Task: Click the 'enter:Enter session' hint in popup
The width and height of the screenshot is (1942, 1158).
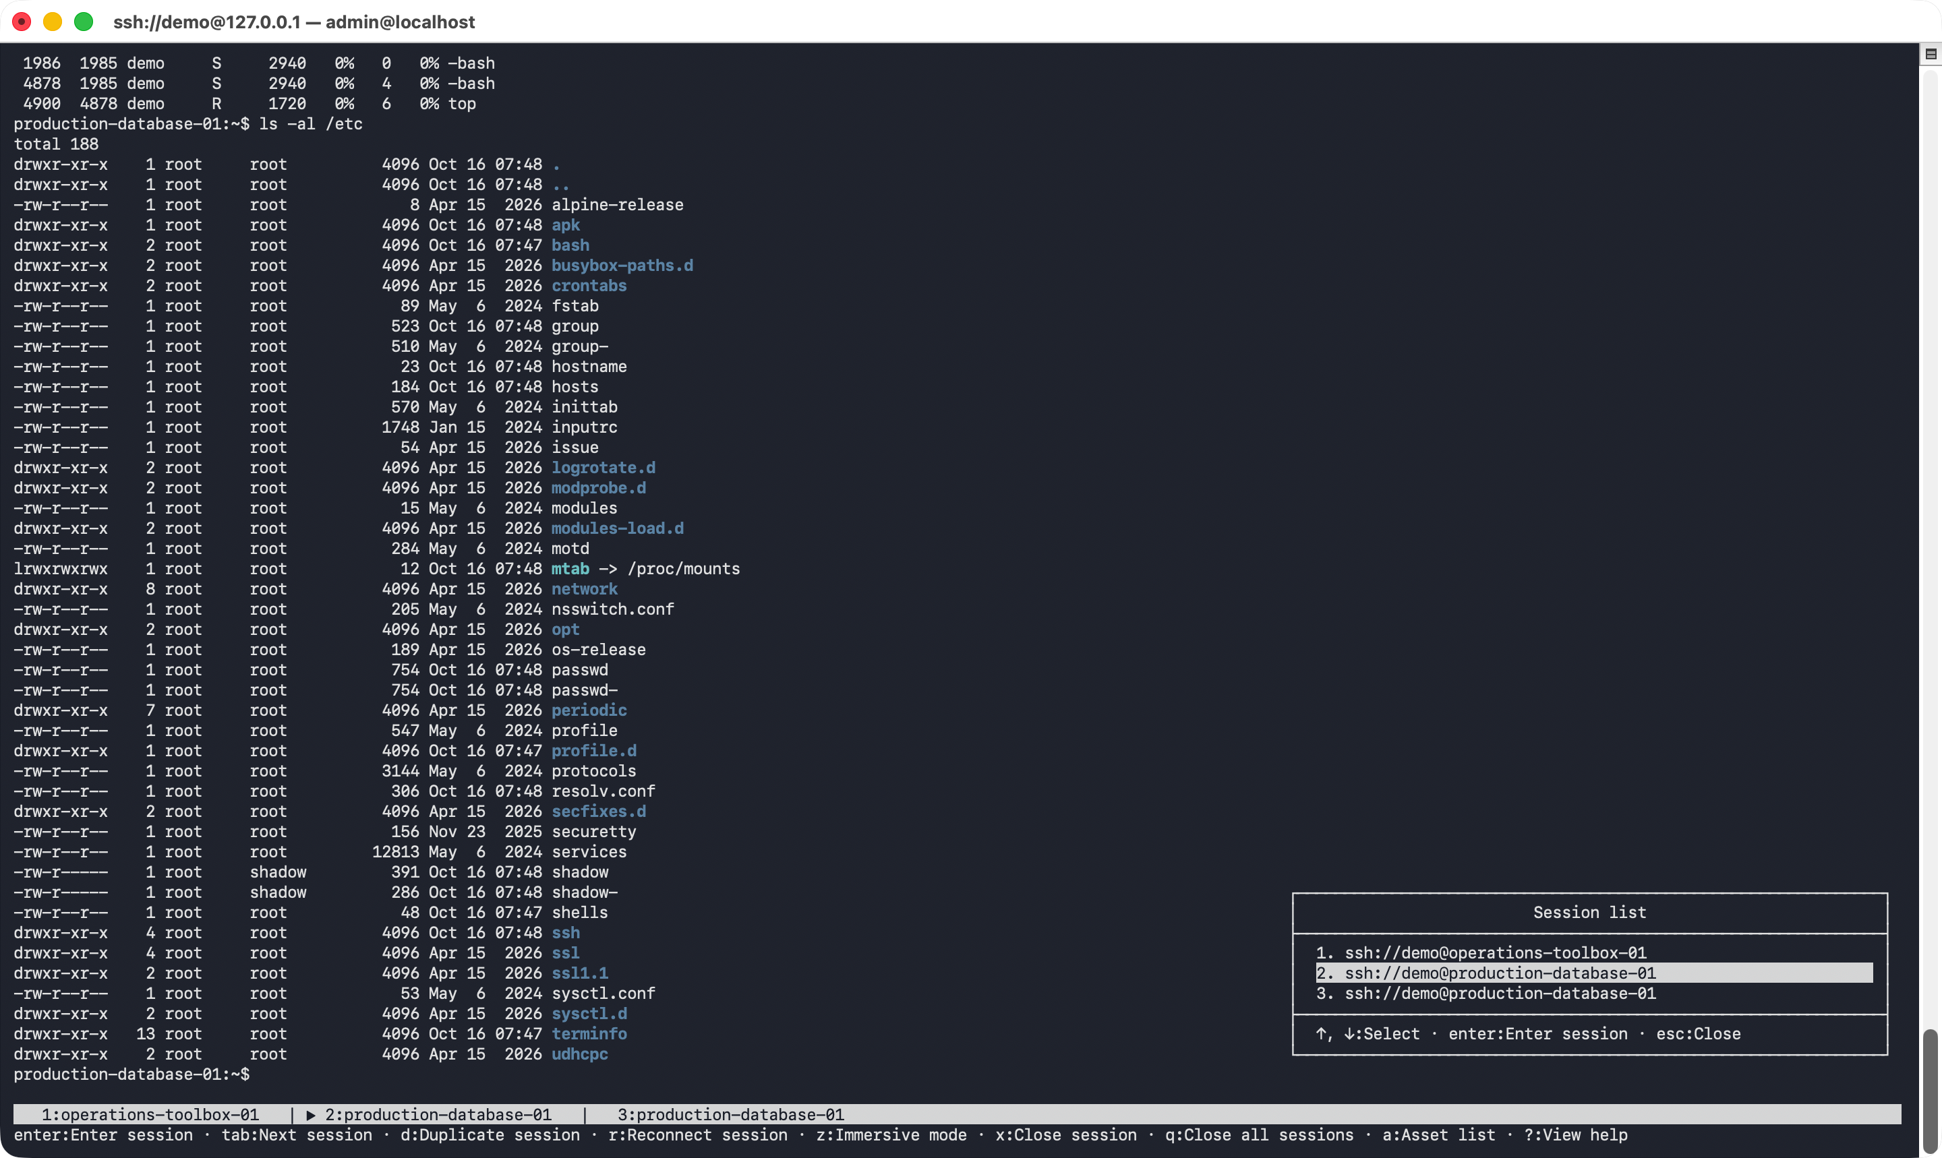Action: (1537, 1034)
